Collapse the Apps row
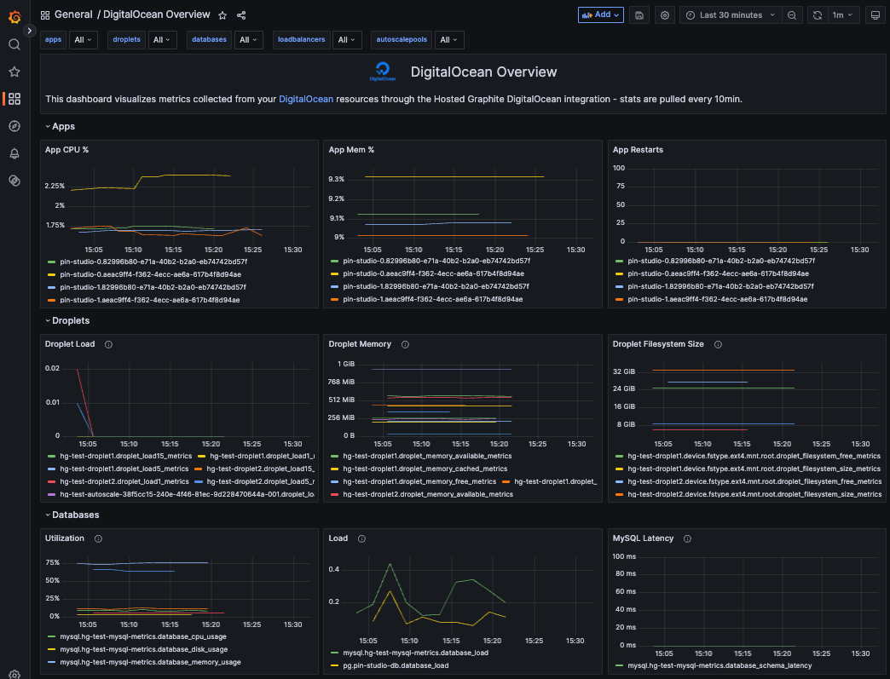890x679 pixels. pos(61,126)
